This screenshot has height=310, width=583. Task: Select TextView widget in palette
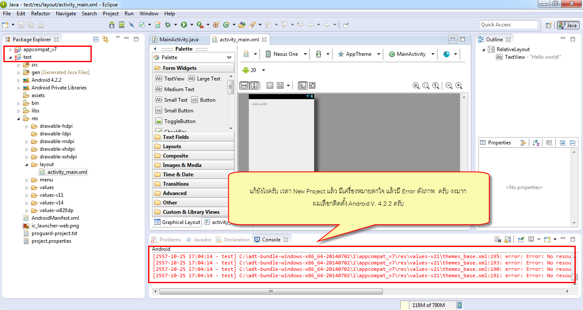tap(170, 79)
